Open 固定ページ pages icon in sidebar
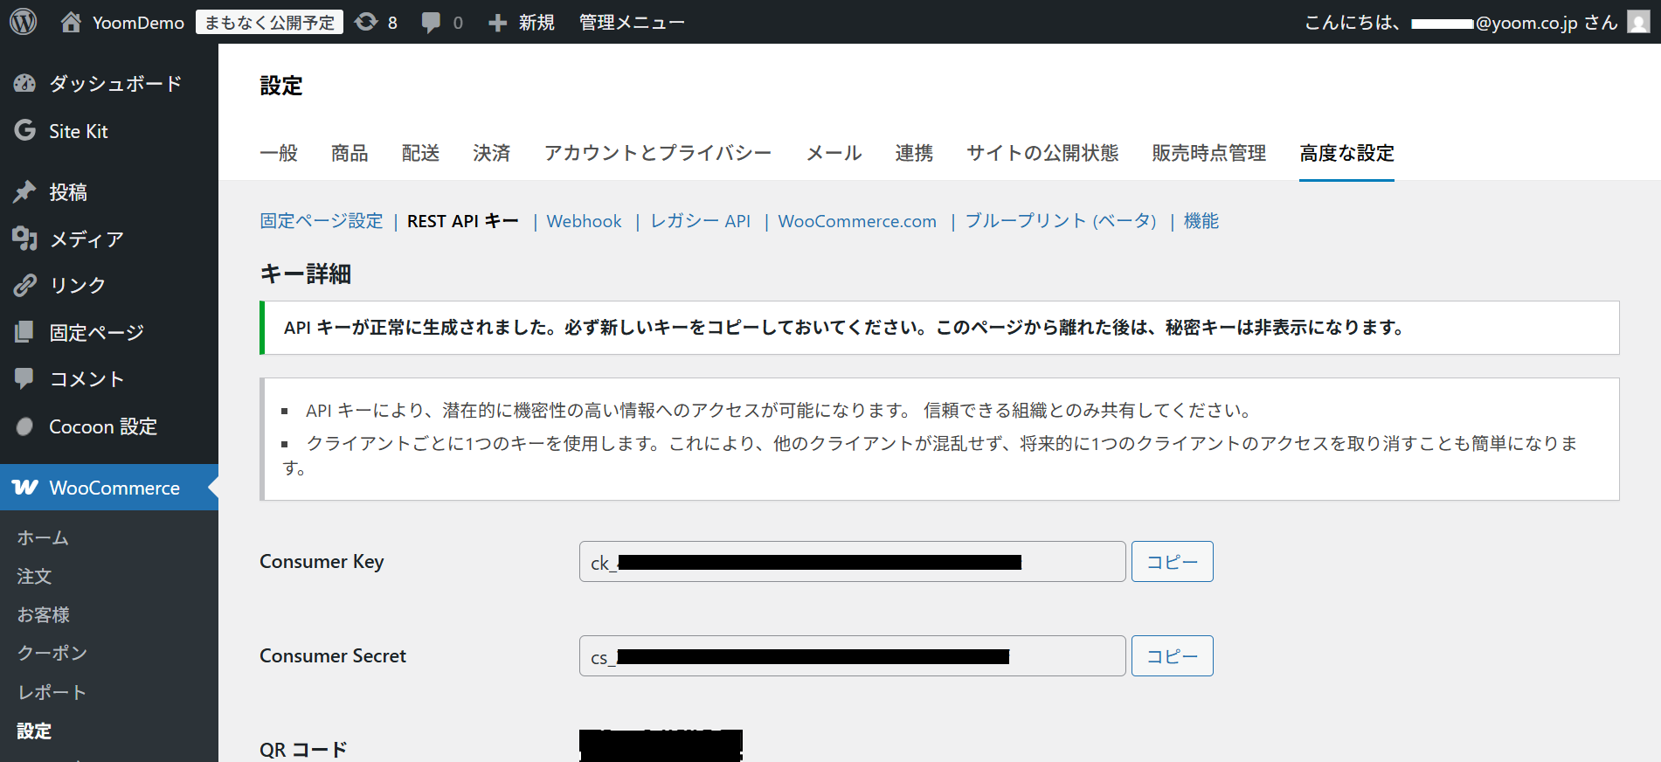The width and height of the screenshot is (1661, 762). (24, 332)
